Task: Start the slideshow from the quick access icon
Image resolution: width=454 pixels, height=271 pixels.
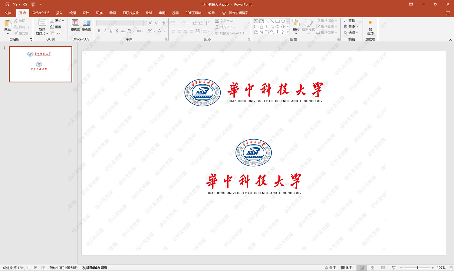Action: click(33, 4)
